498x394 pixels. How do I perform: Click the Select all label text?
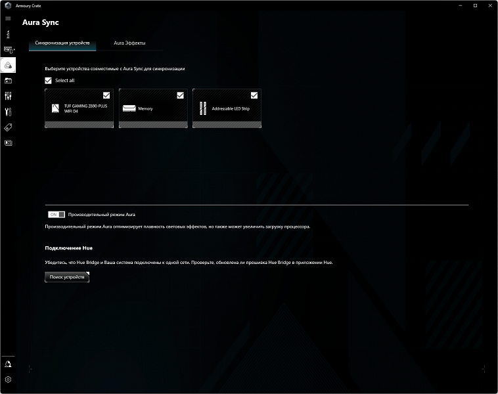pyautogui.click(x=65, y=81)
